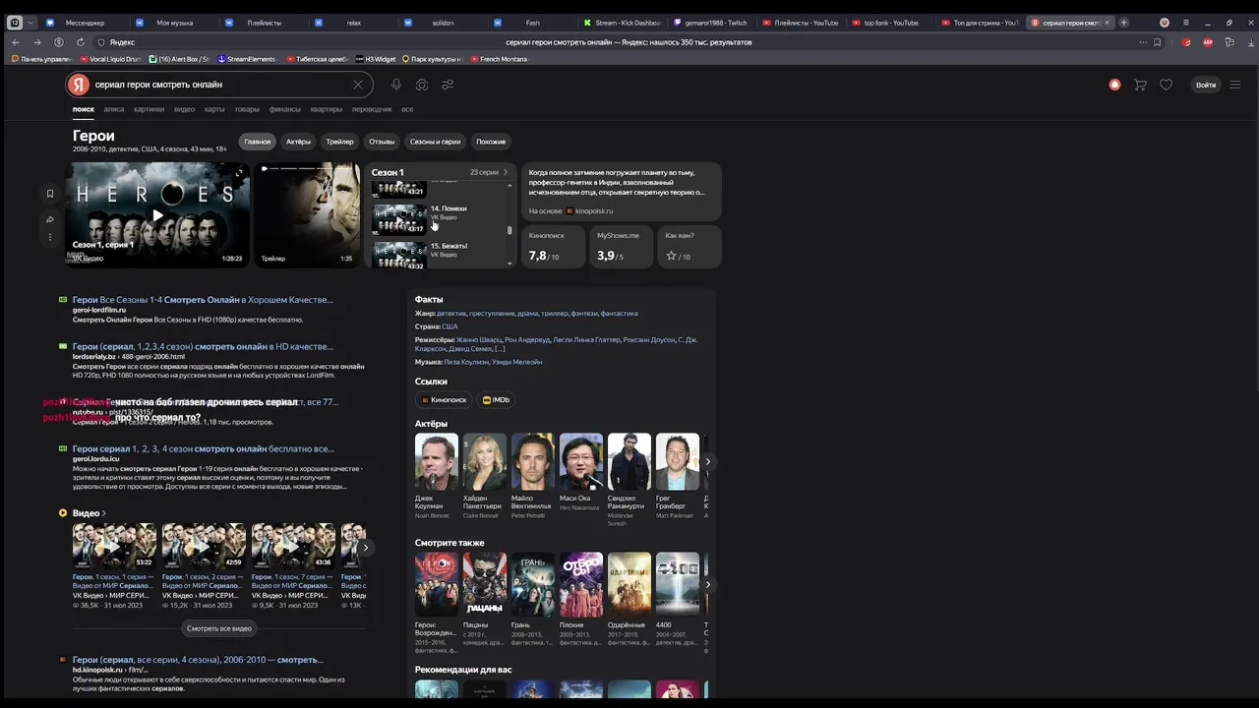Switch to карты search tab
Viewport: 1259px width, 708px height.
click(x=214, y=109)
